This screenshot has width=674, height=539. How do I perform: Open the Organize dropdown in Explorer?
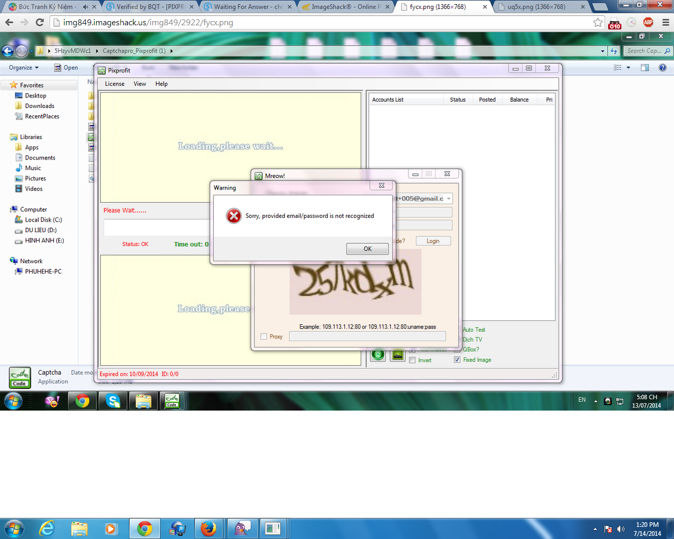point(24,67)
